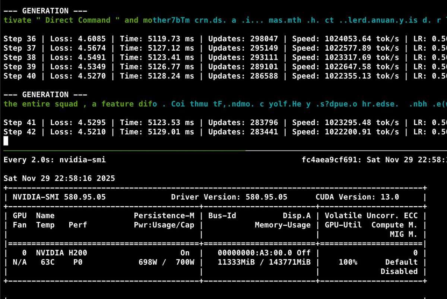The image size is (447, 299).
Task: Click the GPU utilization 100%
Action: coord(348,262)
